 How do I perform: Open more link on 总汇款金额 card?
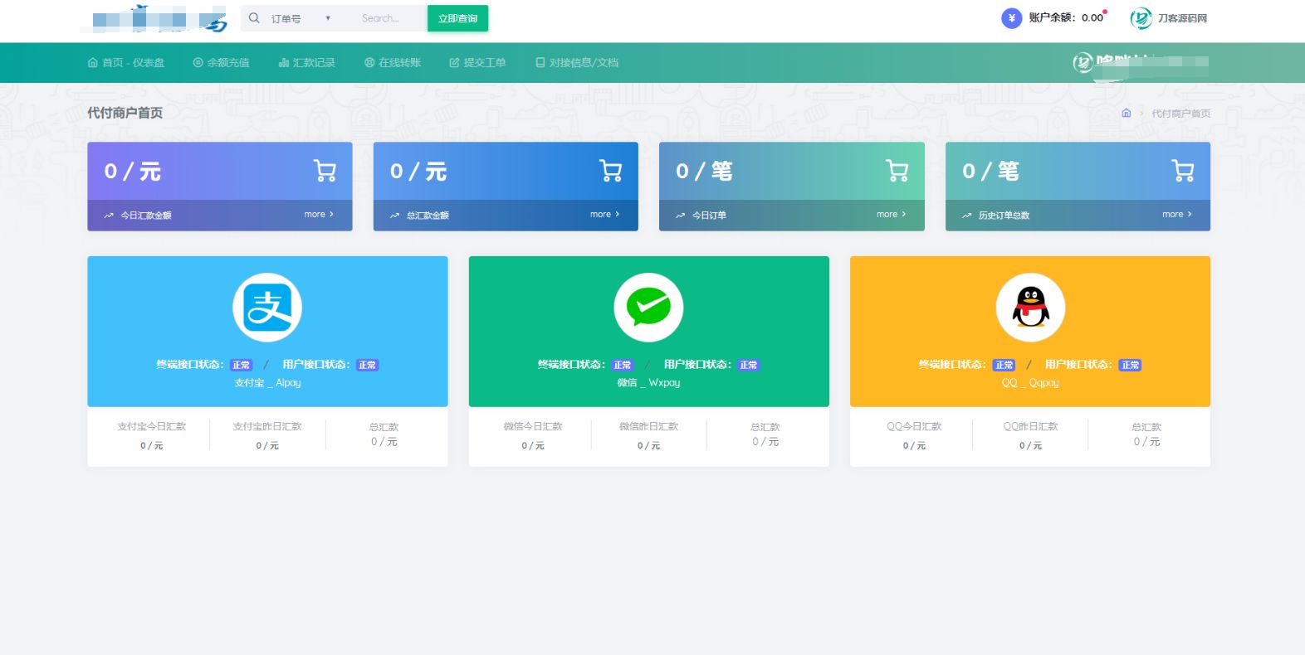click(604, 214)
